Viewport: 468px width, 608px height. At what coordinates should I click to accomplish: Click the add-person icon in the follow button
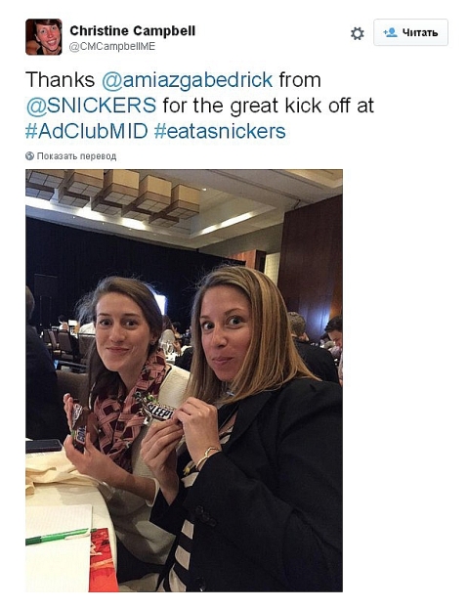point(391,32)
